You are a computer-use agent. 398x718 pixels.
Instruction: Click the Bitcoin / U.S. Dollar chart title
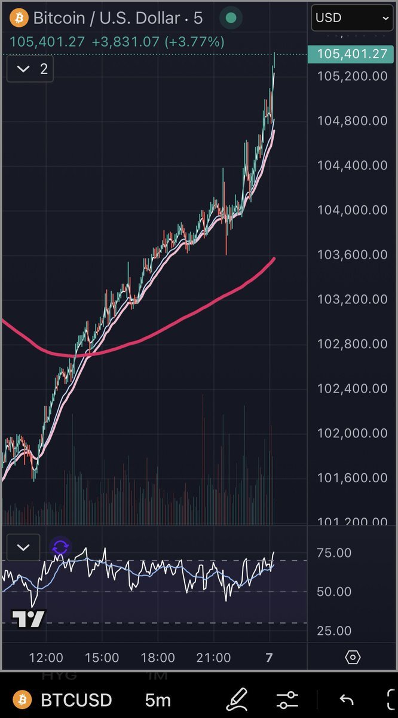coord(106,18)
